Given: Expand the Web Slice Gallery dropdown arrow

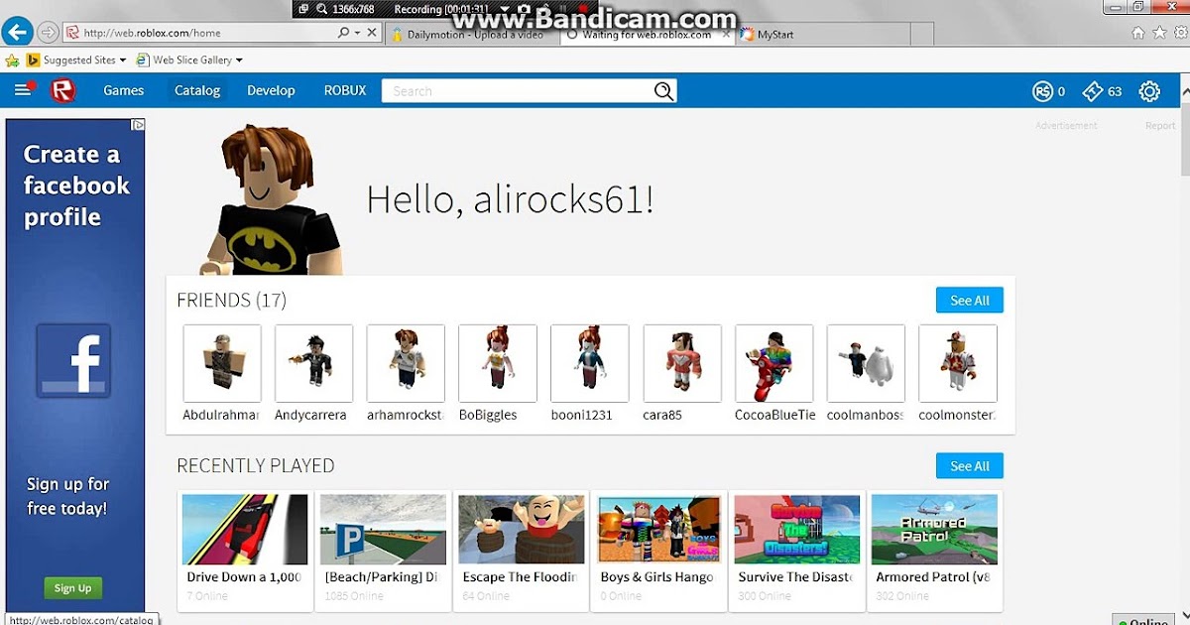Looking at the screenshot, I should coord(239,61).
